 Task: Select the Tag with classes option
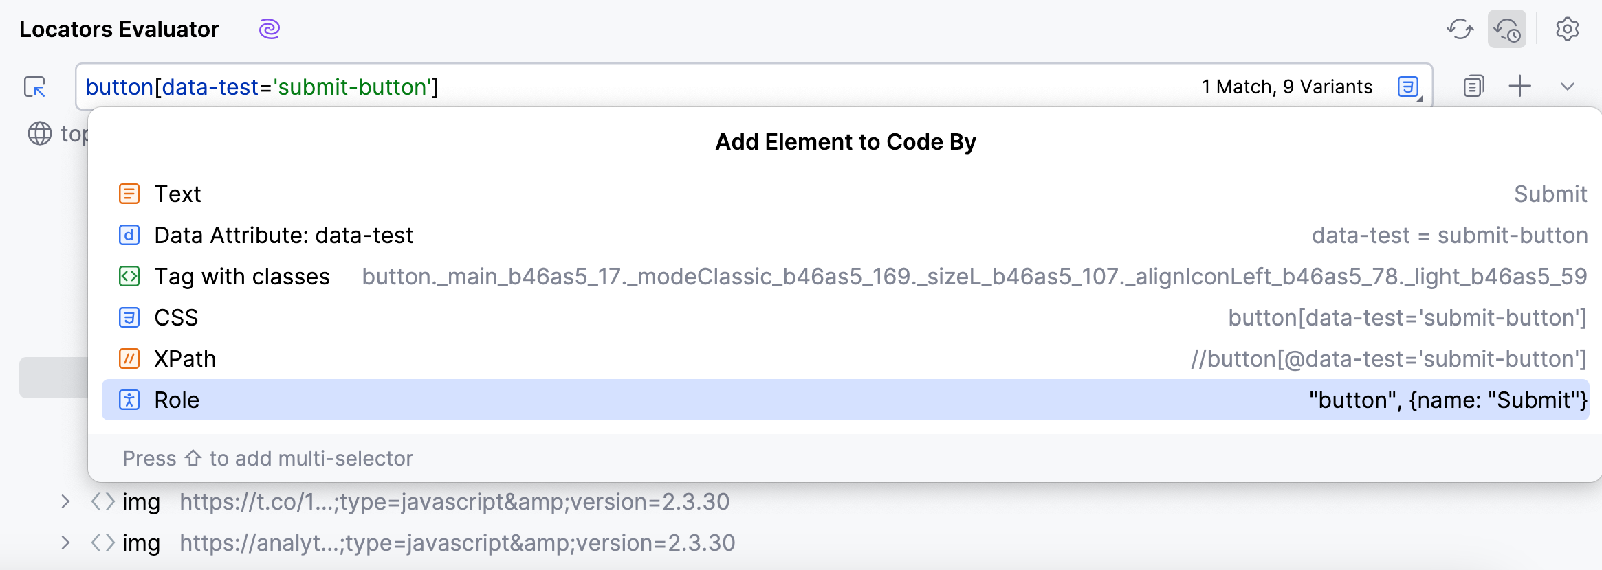pyautogui.click(x=242, y=276)
